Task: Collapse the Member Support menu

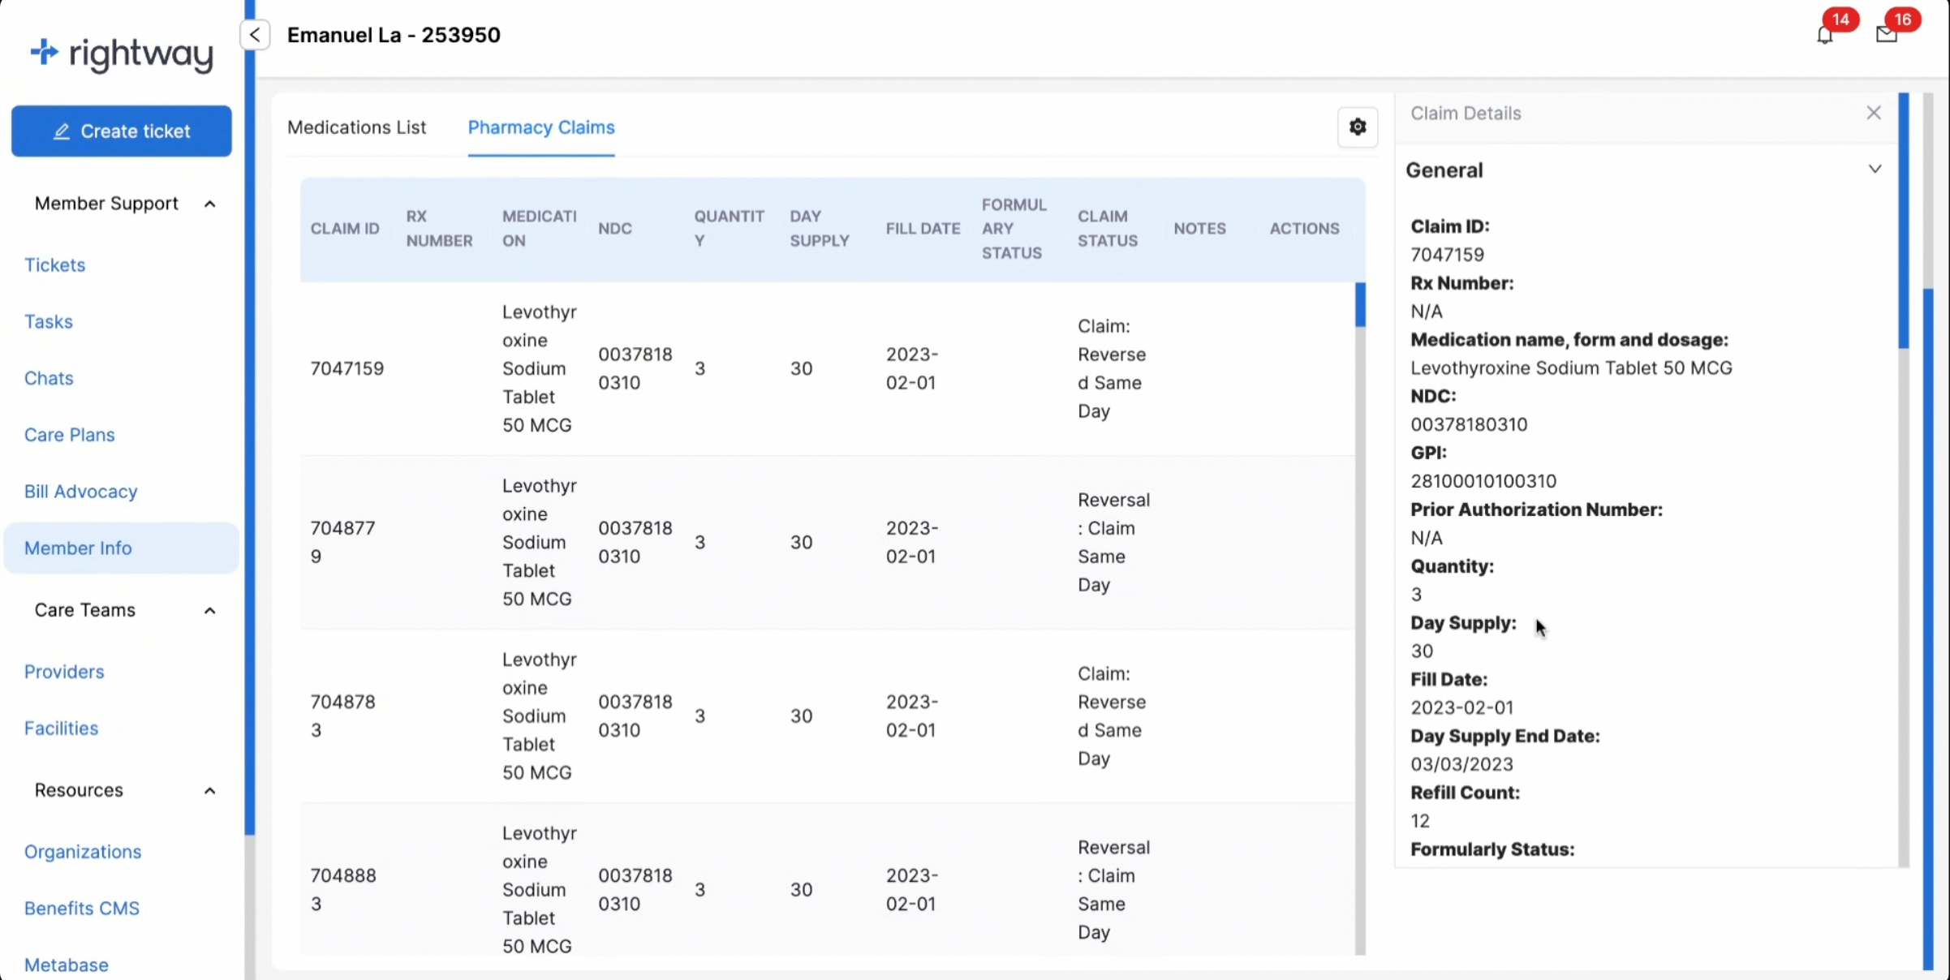Action: 209,204
